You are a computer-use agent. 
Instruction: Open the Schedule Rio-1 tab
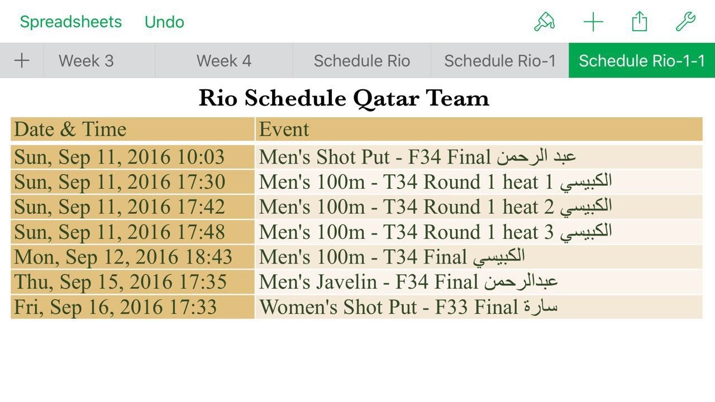pyautogui.click(x=500, y=60)
